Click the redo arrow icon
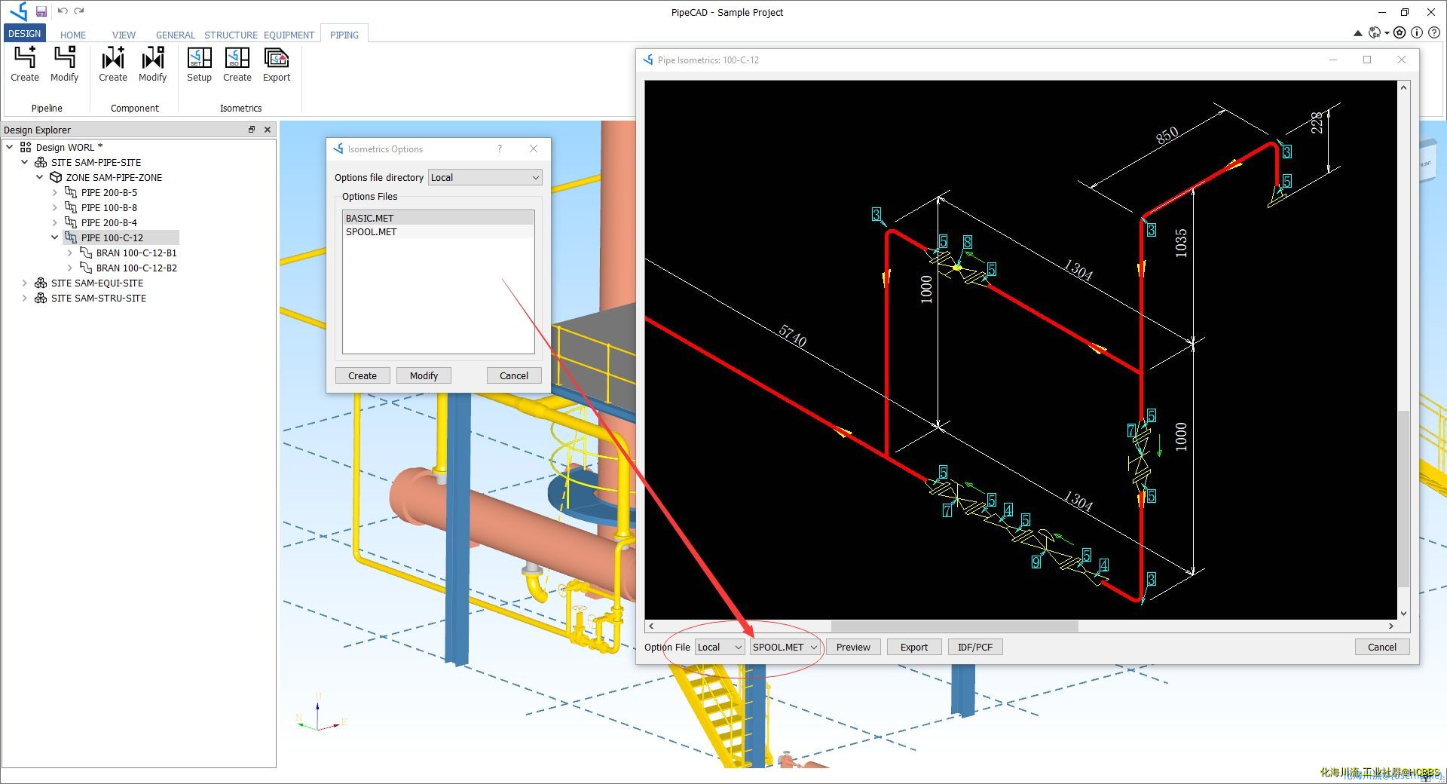Screen dimensions: 1447x784 point(79,11)
